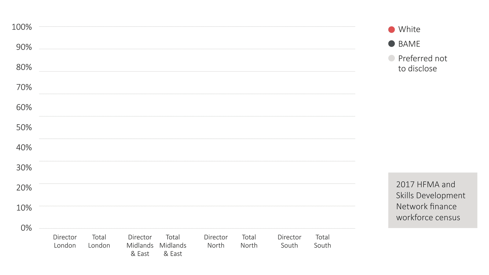Image resolution: width=489 pixels, height=275 pixels.
Task: Click the 100% y-axis label
Action: tap(22, 27)
